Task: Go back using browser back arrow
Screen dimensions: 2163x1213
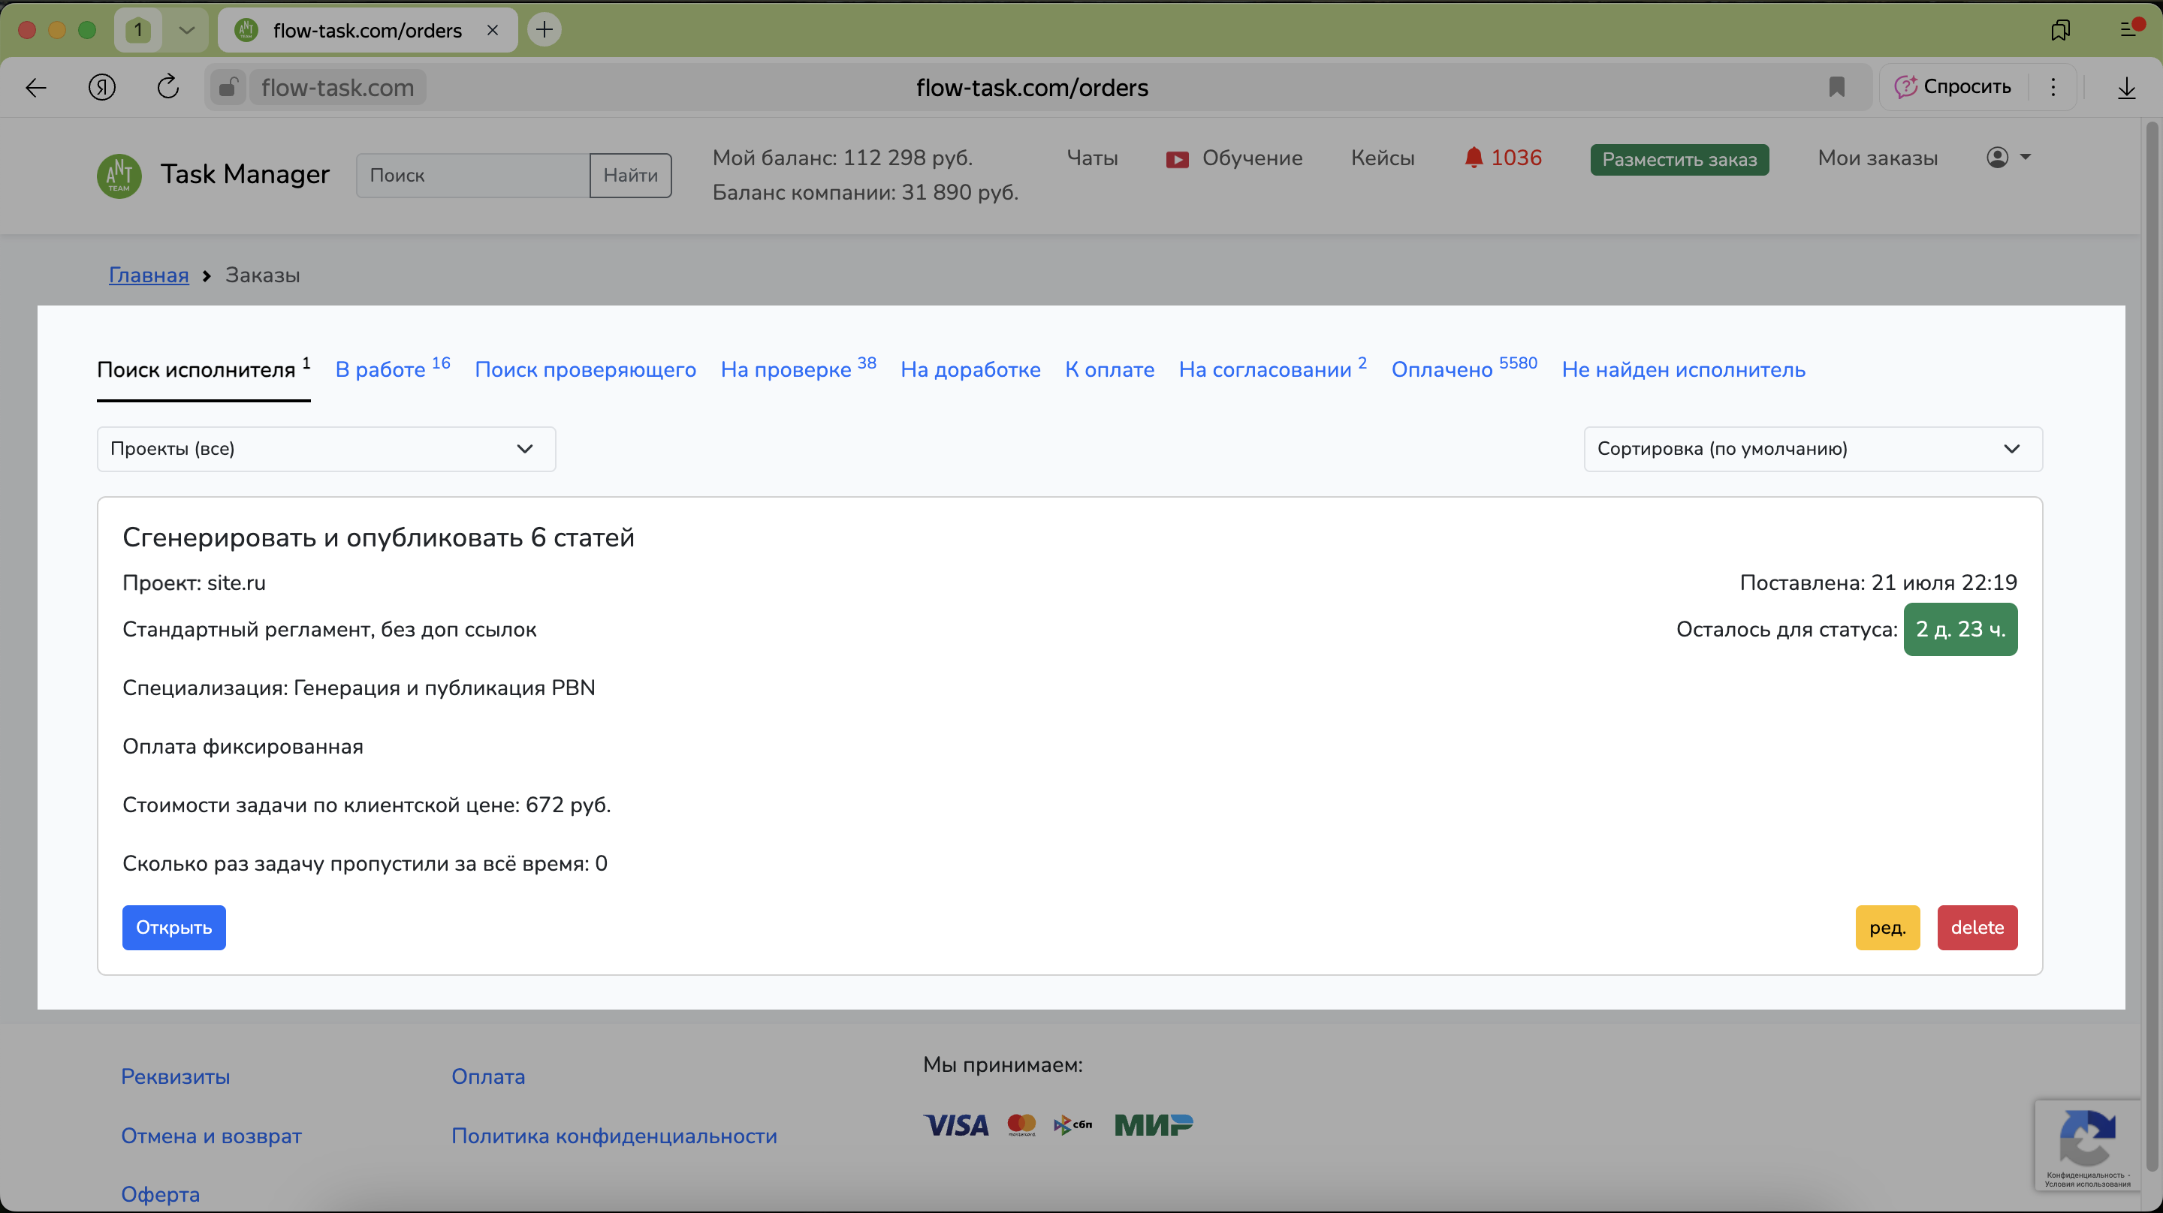Action: pyautogui.click(x=36, y=87)
